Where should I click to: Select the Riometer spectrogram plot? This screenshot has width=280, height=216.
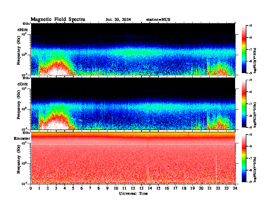pos(133,158)
